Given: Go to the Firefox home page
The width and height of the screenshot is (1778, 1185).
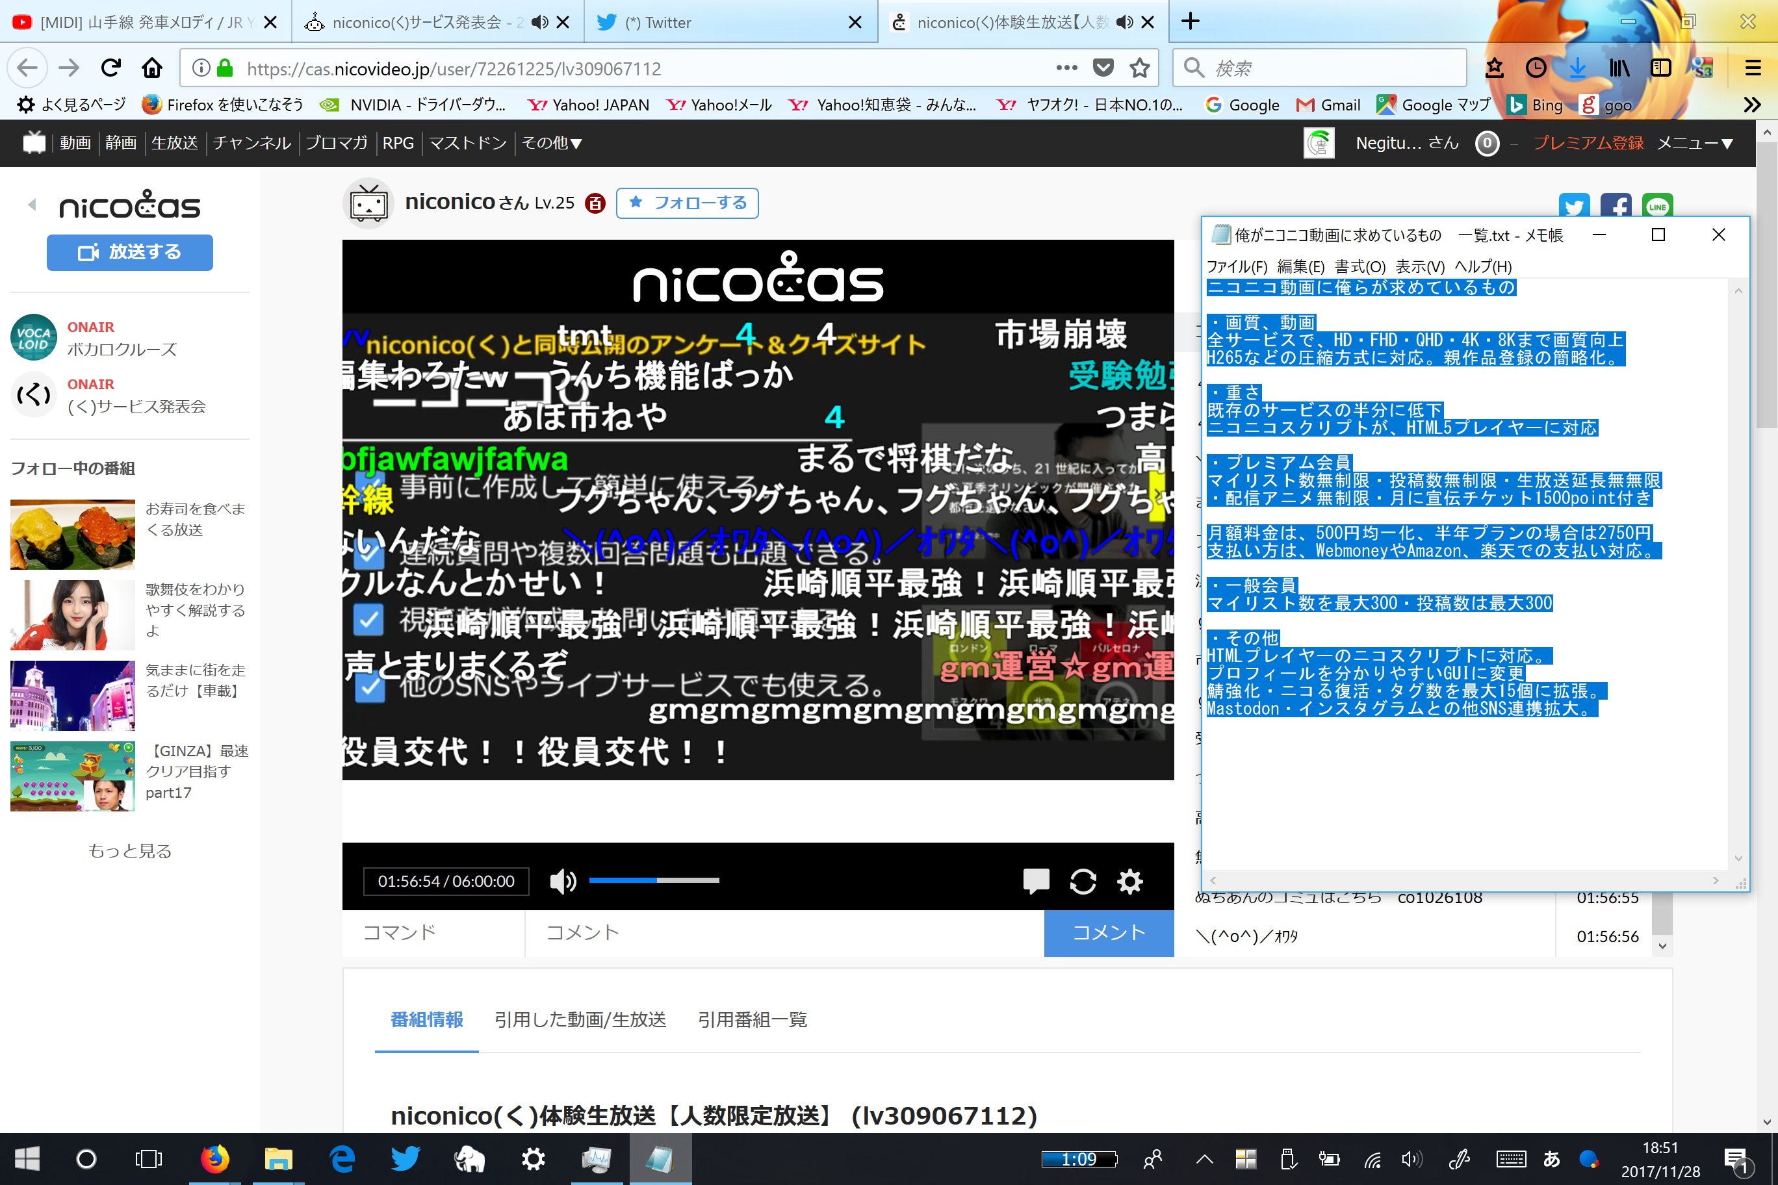Looking at the screenshot, I should click(152, 68).
